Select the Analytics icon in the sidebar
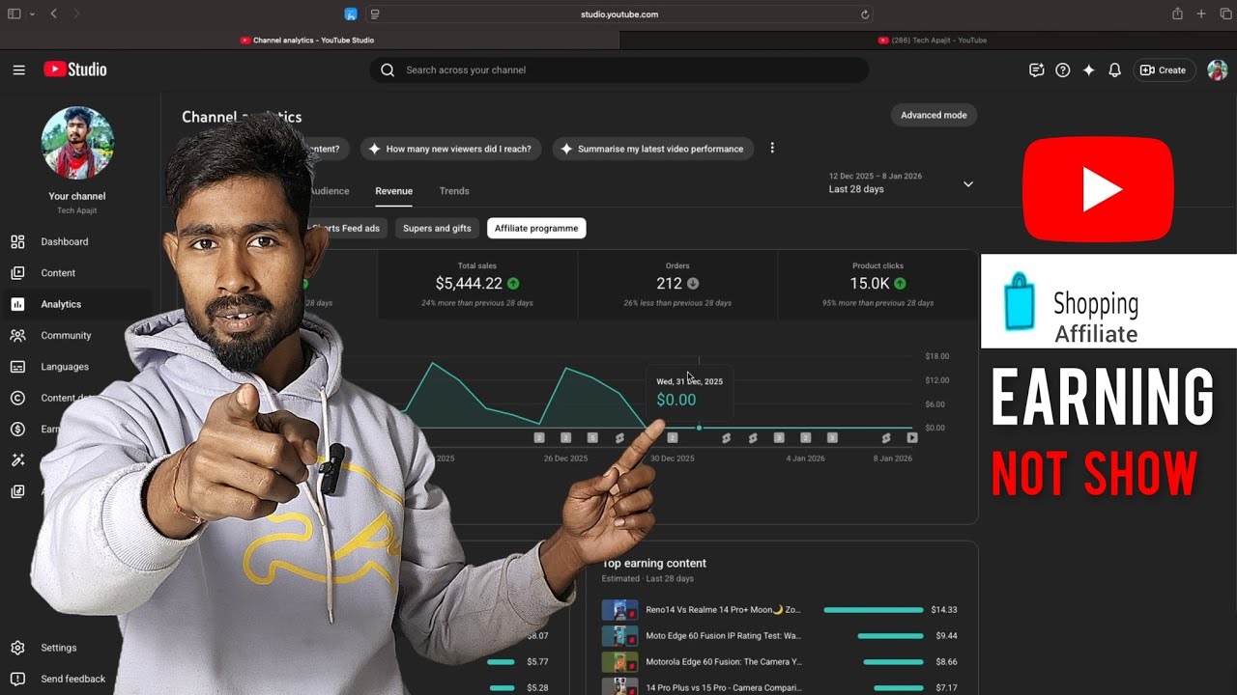Viewport: 1237px width, 695px height. click(x=17, y=304)
